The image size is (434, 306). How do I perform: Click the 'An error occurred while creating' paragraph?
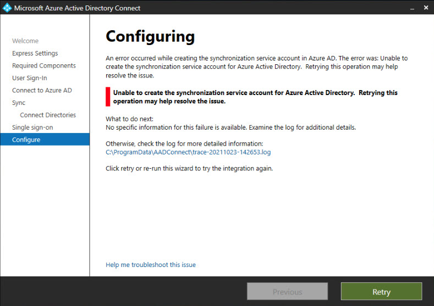tap(256, 66)
